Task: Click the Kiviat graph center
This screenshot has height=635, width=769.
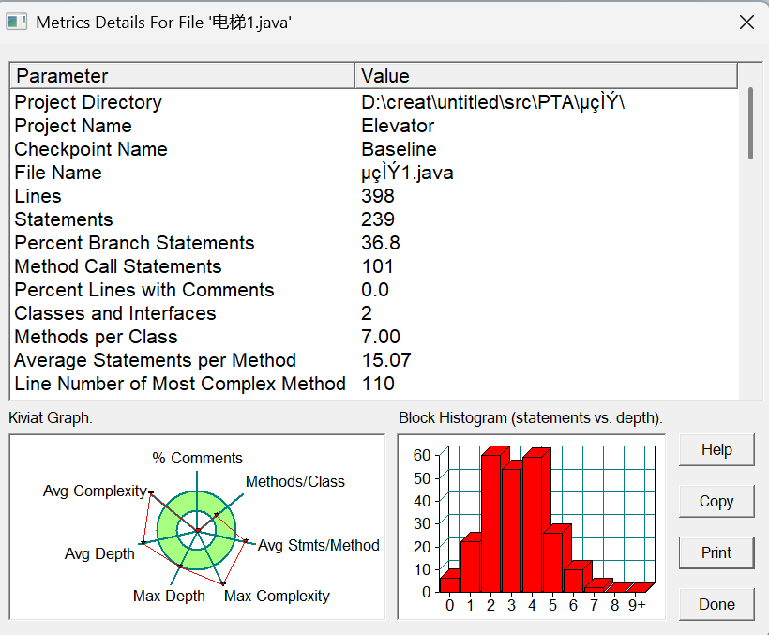Action: point(197,530)
